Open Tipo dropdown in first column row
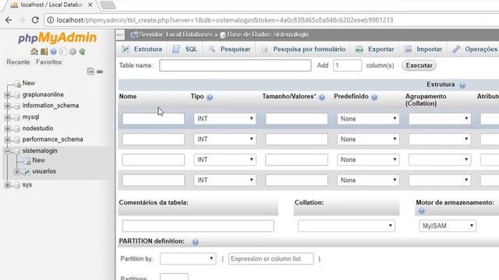 point(225,119)
